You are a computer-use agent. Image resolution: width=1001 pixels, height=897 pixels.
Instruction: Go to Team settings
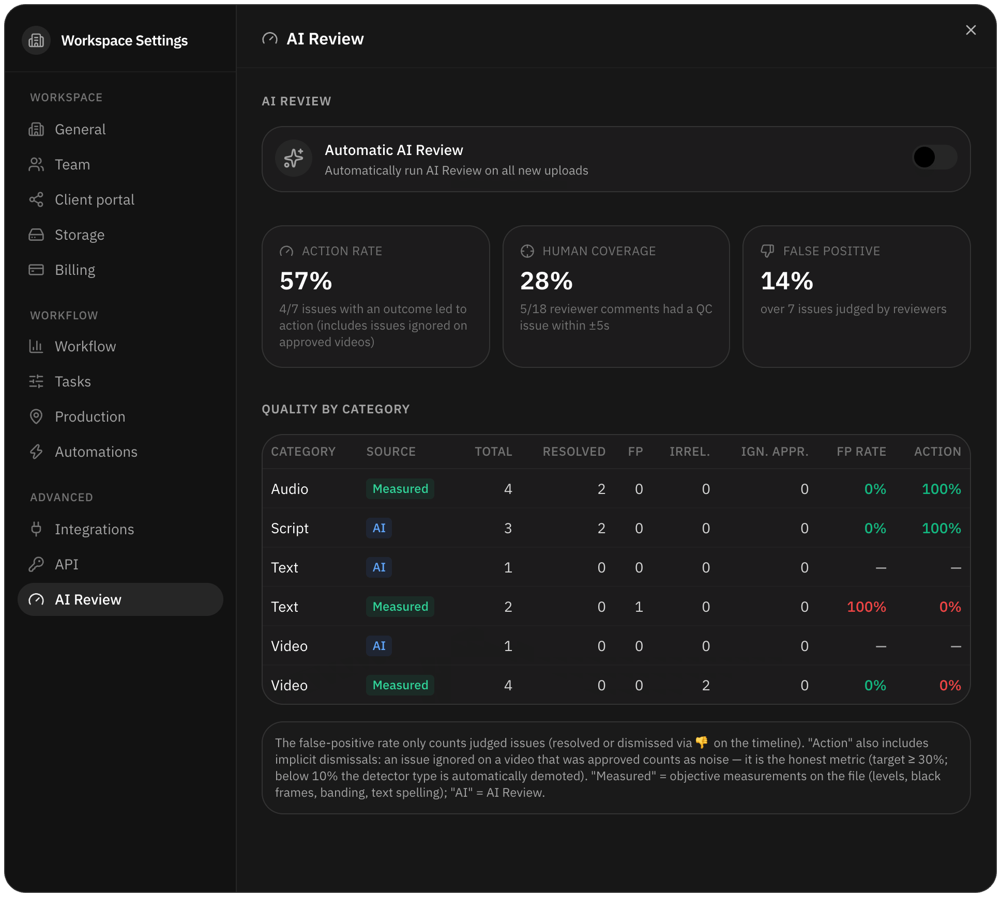[120, 164]
